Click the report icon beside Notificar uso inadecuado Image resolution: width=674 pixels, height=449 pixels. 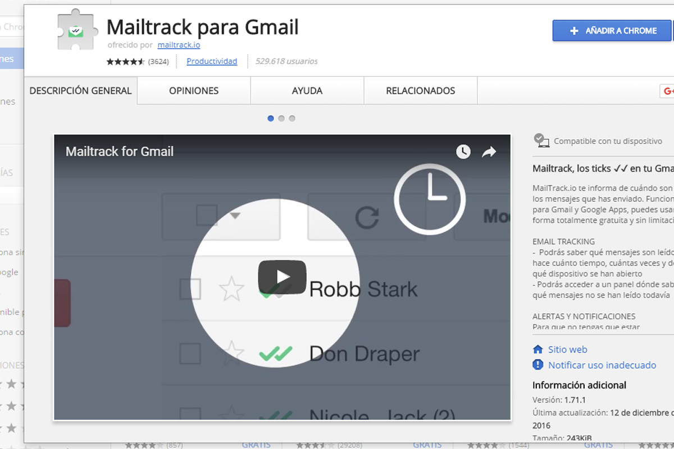(x=538, y=365)
